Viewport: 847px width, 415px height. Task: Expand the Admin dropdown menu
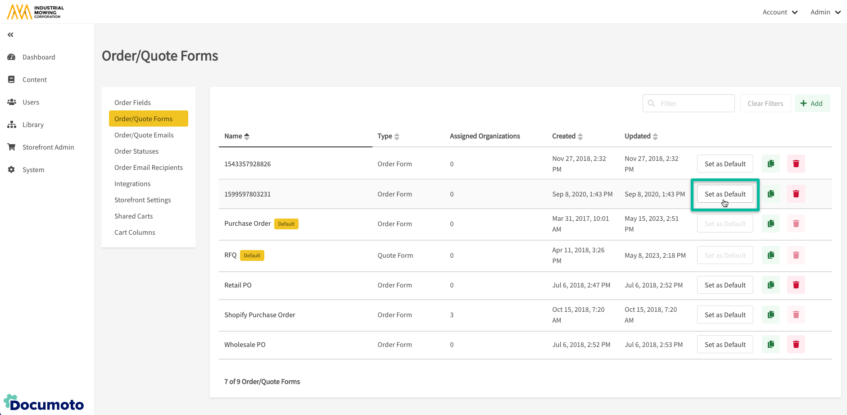coord(825,12)
